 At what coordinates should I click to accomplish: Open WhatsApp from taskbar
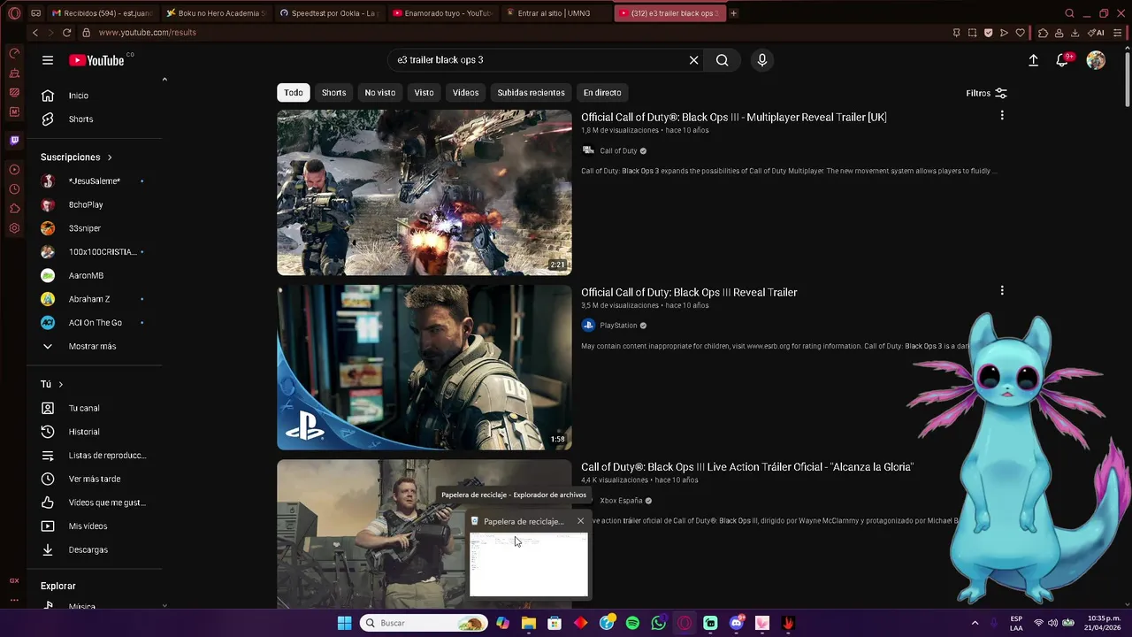point(658,623)
